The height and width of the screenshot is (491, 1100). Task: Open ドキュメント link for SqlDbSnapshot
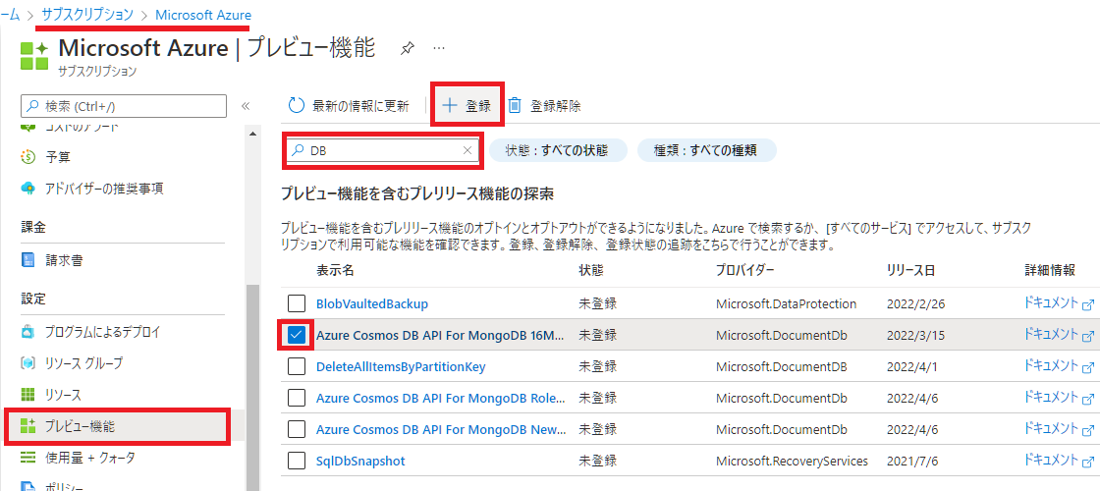click(x=1051, y=461)
